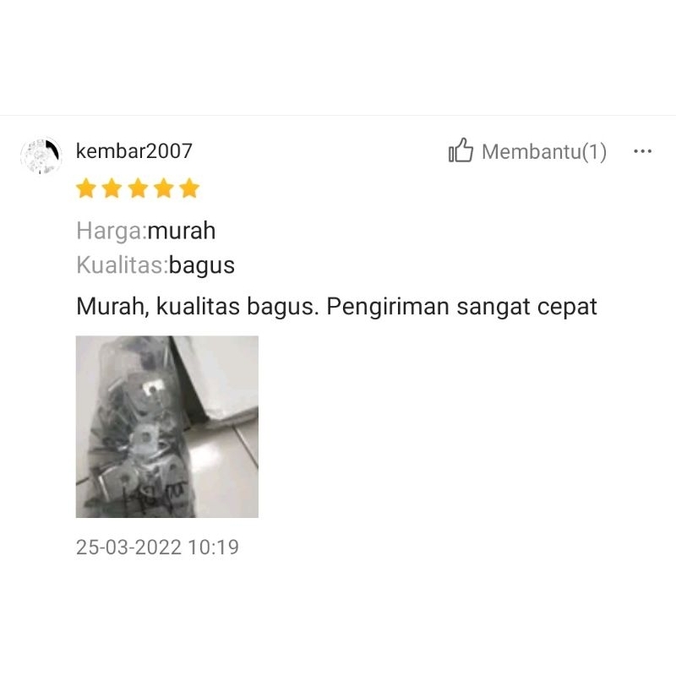Click the review time 10:19
Viewport: 676px width, 676px height.
[213, 547]
